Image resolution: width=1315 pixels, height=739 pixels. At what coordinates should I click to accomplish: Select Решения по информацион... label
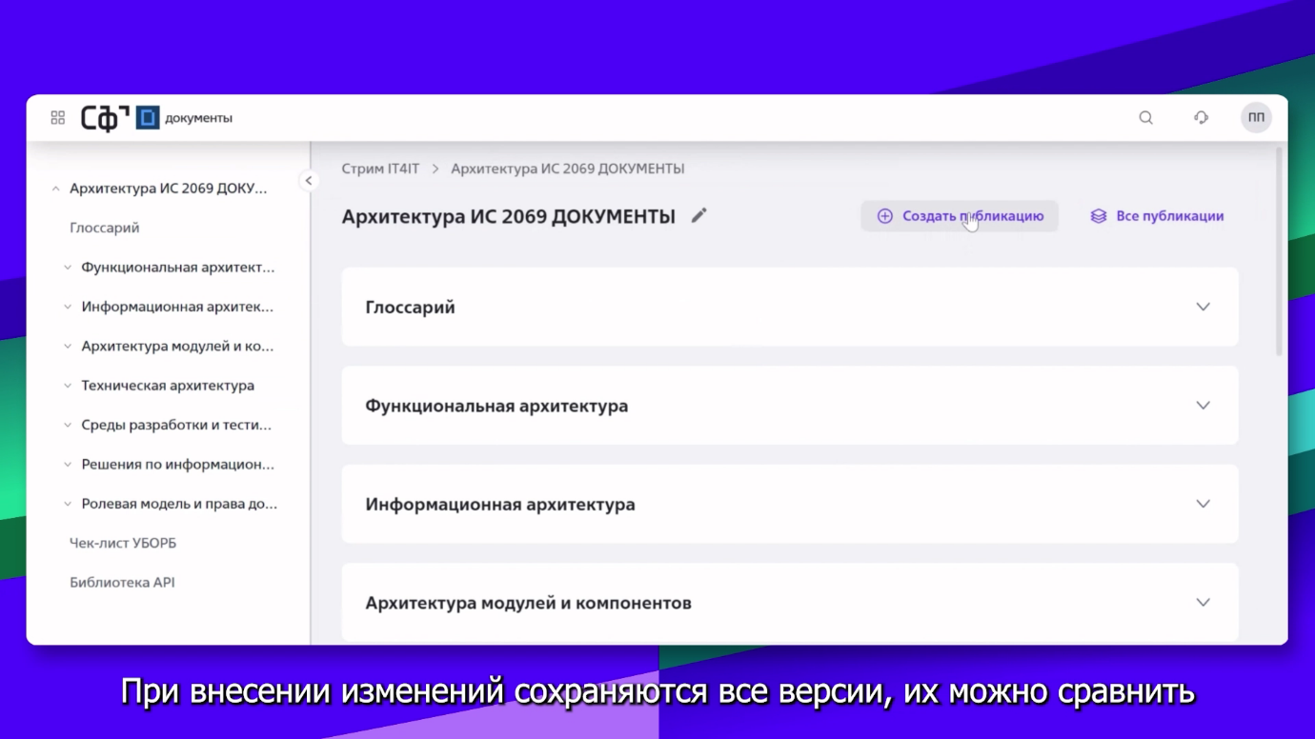point(177,465)
